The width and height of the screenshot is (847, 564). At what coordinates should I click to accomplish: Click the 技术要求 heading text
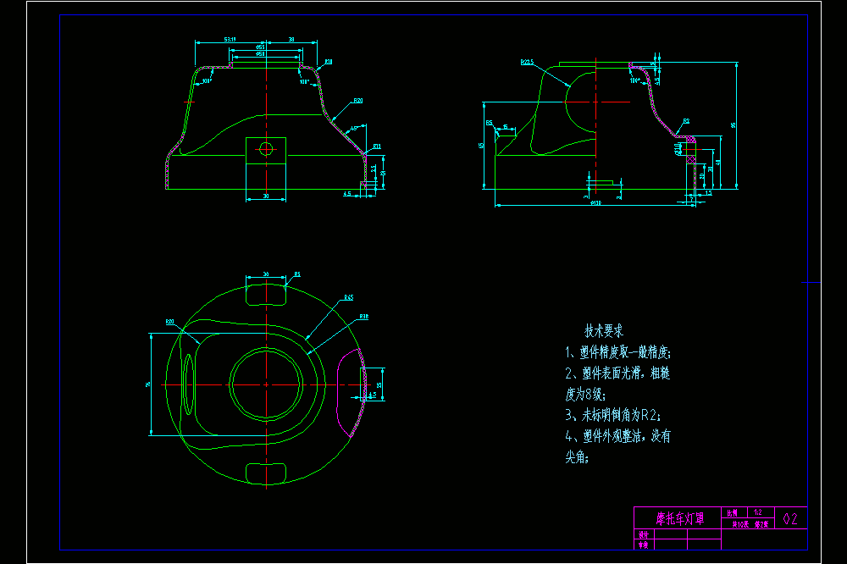coord(604,330)
